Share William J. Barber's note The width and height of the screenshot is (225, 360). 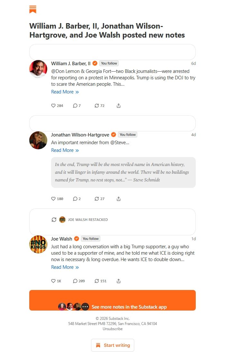[118, 105]
